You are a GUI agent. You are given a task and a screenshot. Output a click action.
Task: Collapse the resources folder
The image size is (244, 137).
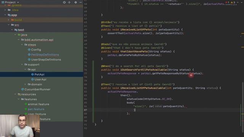[x=15, y=94]
